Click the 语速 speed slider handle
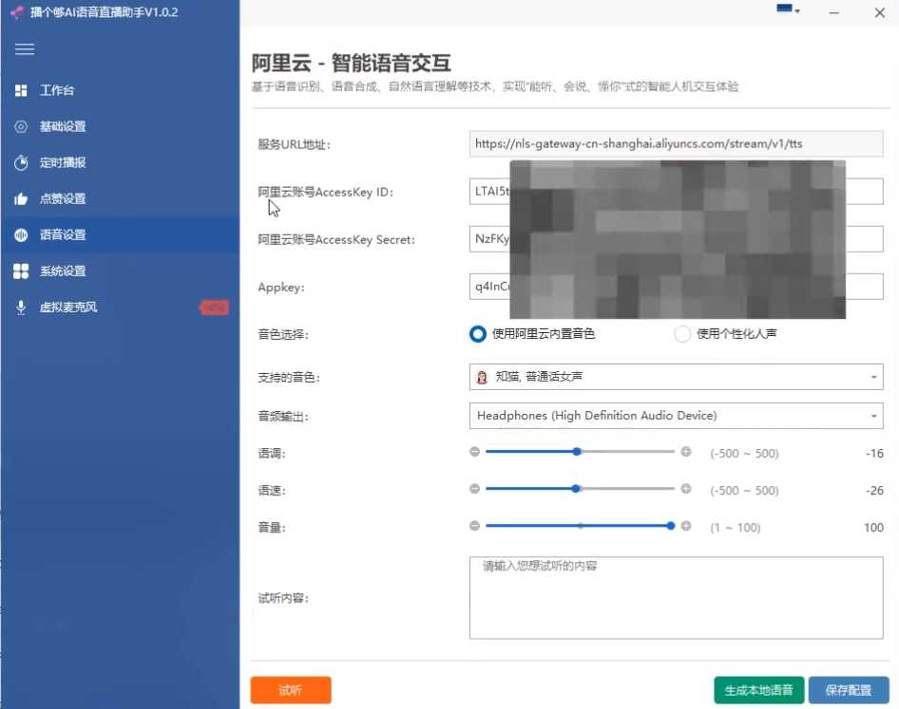Viewport: 899px width, 709px height. pyautogui.click(x=576, y=489)
